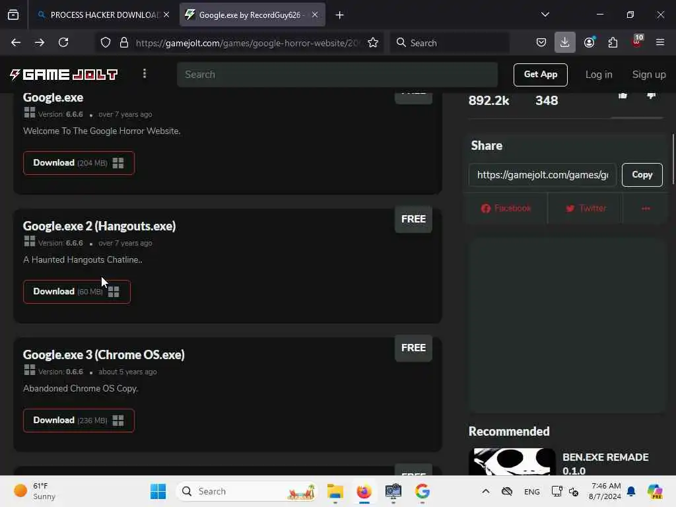Open tracking protection shield icon
Screen dimensions: 676x507
106,43
